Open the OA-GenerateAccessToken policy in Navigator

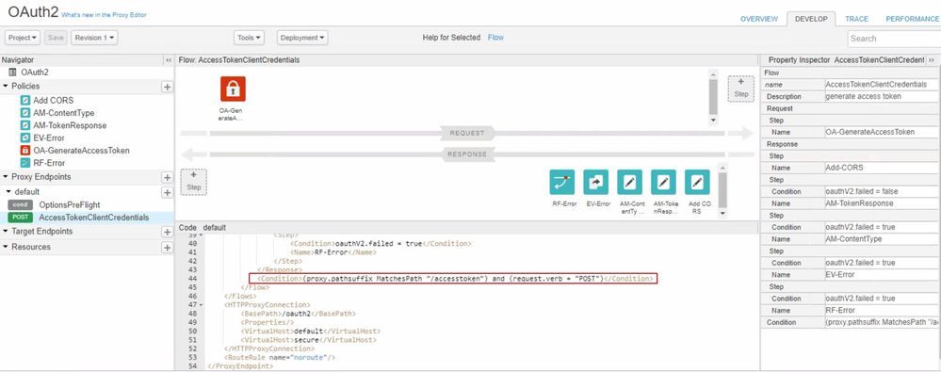(81, 151)
